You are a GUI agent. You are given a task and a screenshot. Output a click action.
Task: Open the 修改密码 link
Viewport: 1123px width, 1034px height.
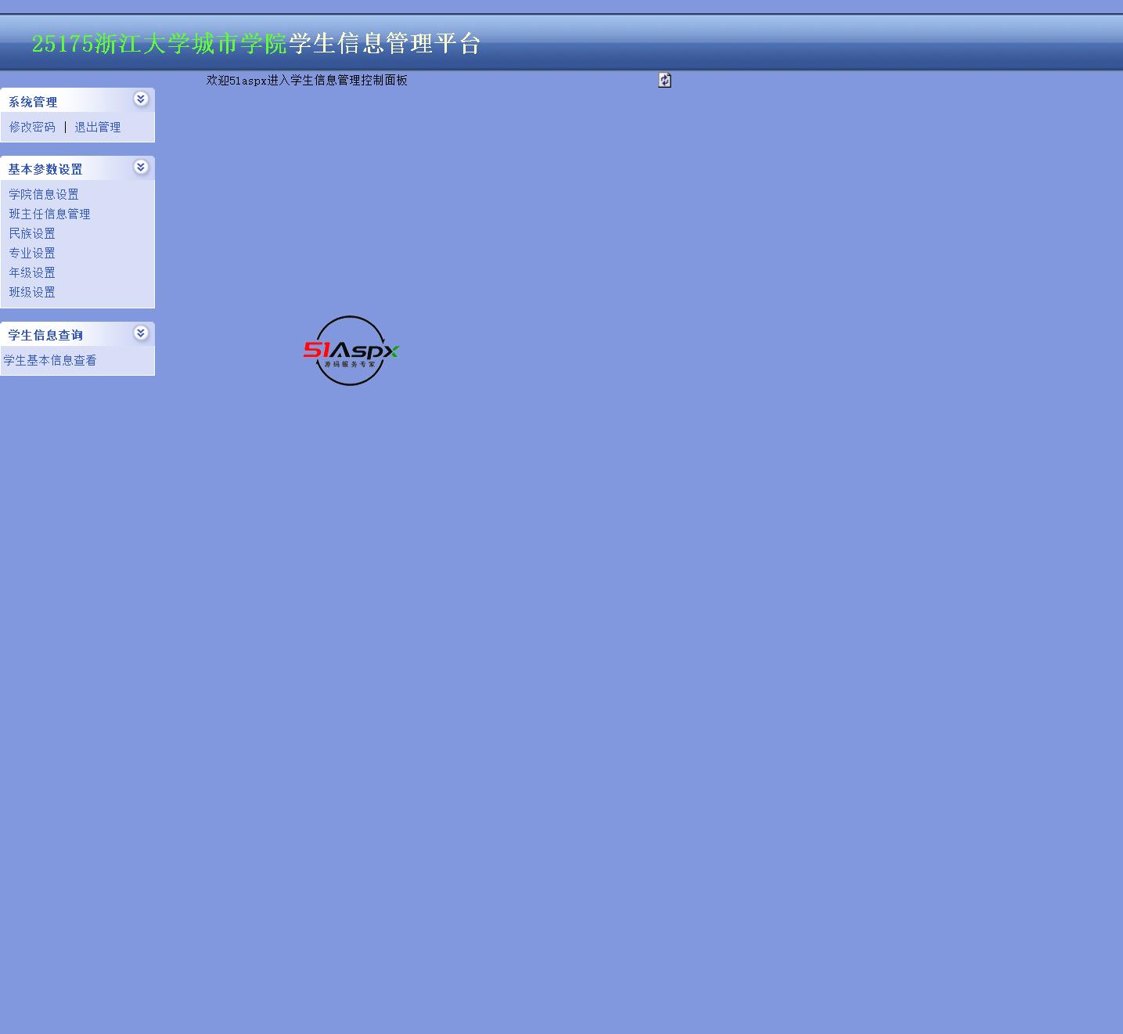point(32,127)
